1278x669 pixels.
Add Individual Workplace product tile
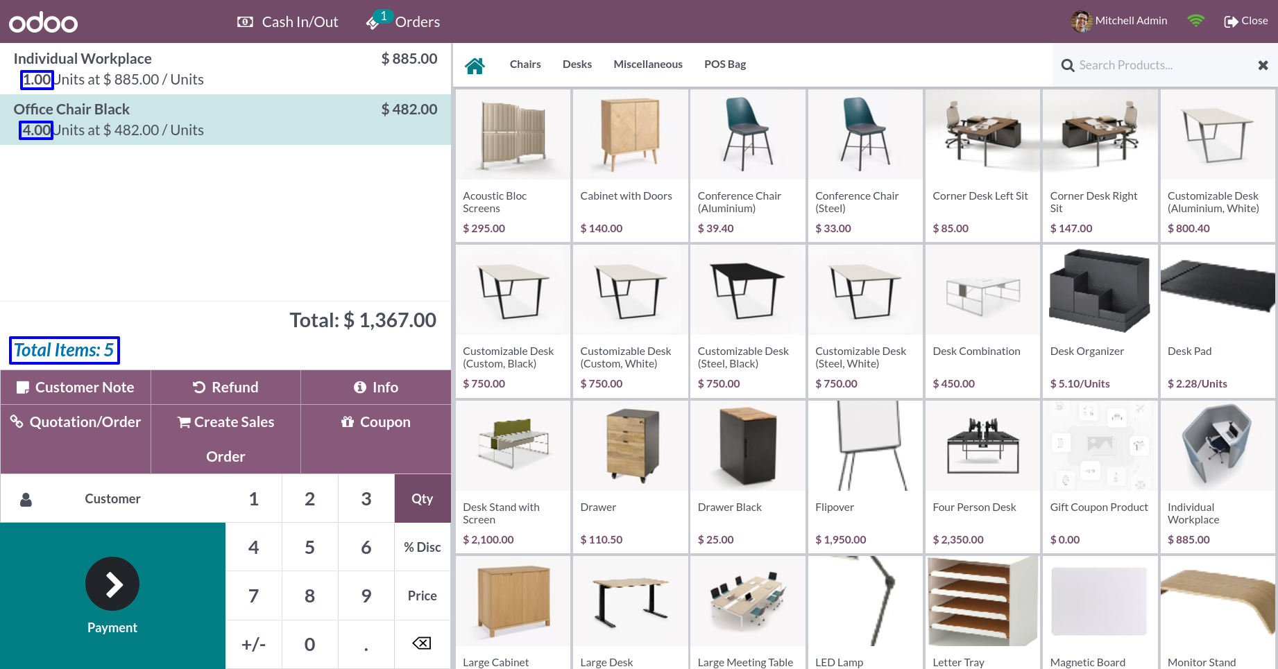click(1218, 477)
